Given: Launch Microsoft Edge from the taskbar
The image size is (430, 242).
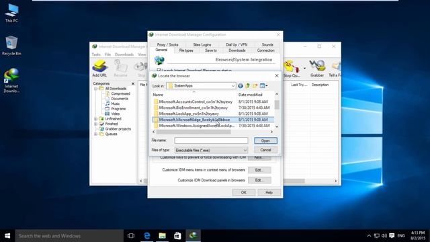Looking at the screenshot, I should point(147,236).
